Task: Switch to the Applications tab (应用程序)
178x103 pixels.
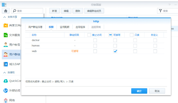Action: pyautogui.click(x=80, y=27)
